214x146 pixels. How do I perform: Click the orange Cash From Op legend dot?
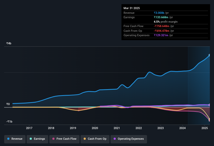pyautogui.click(x=85, y=139)
